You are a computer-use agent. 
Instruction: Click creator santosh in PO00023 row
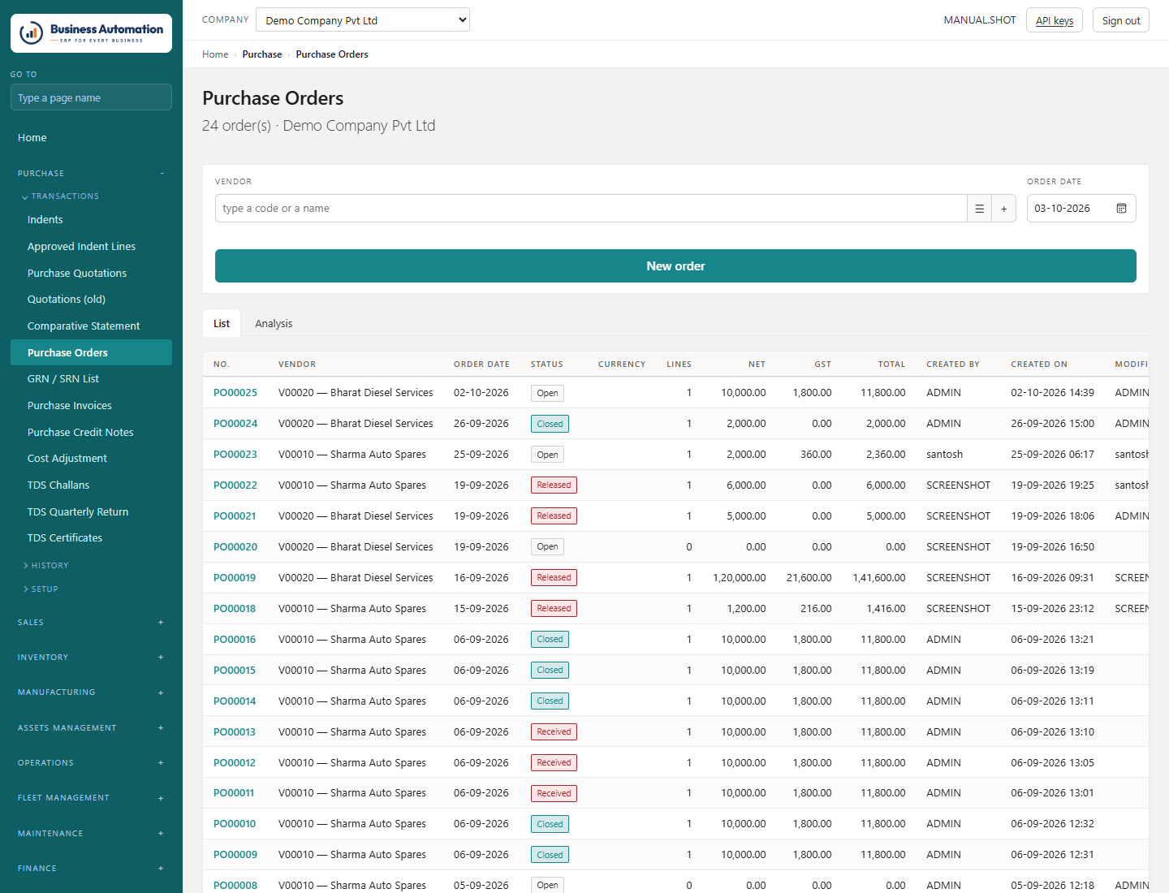[944, 455]
